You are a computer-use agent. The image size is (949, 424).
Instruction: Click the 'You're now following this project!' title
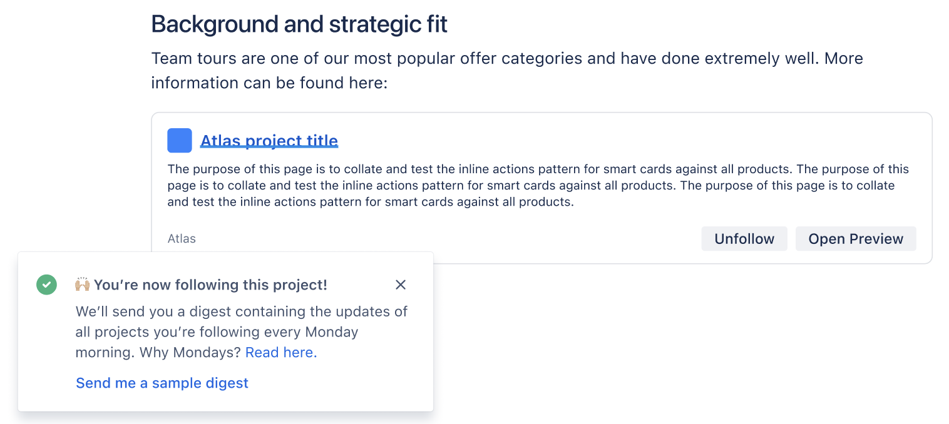point(210,285)
